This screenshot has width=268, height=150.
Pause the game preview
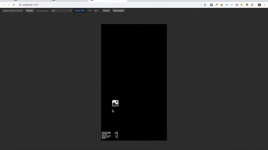coord(106,11)
